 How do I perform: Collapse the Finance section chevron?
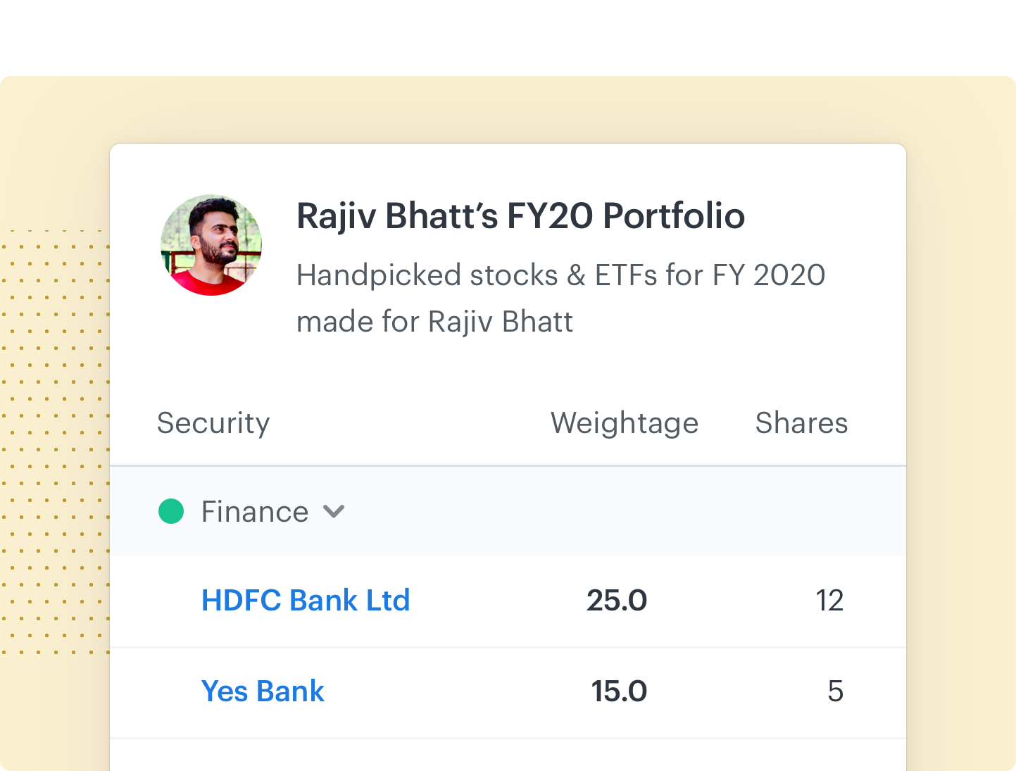[334, 511]
